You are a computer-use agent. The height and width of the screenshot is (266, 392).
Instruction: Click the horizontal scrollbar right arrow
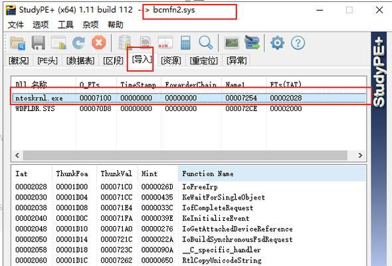pyautogui.click(x=360, y=156)
